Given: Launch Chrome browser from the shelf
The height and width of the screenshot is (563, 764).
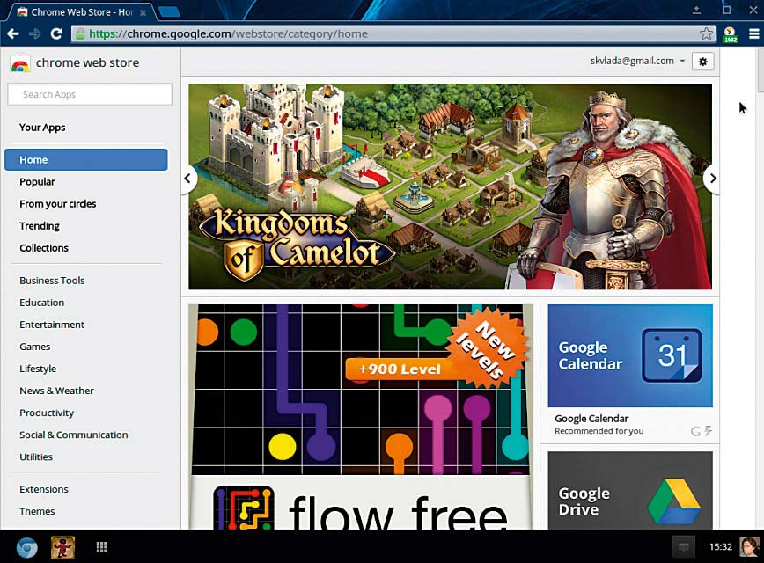Looking at the screenshot, I should 26,547.
